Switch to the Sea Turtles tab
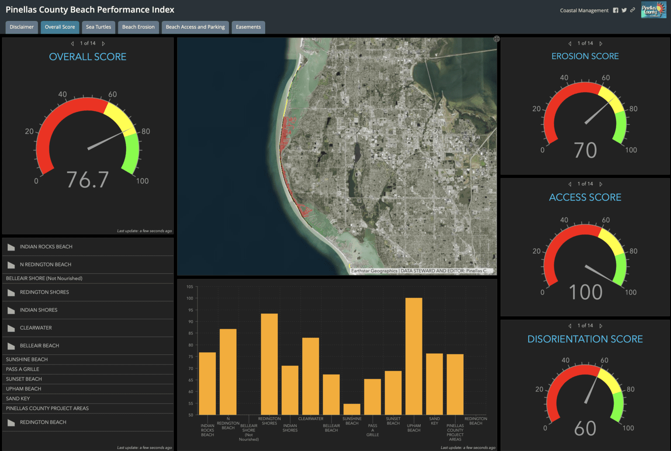 click(x=98, y=27)
